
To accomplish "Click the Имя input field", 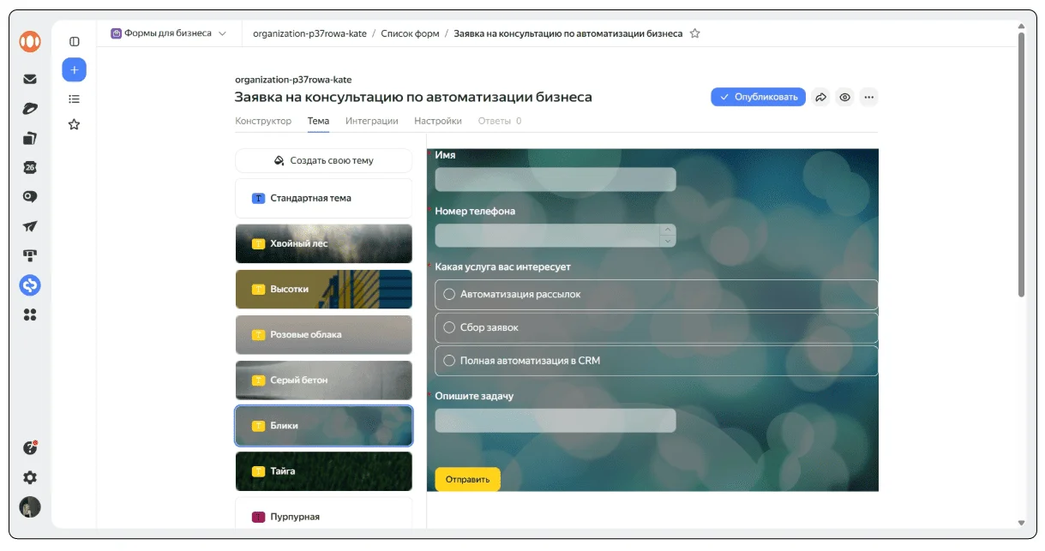I will [x=556, y=179].
